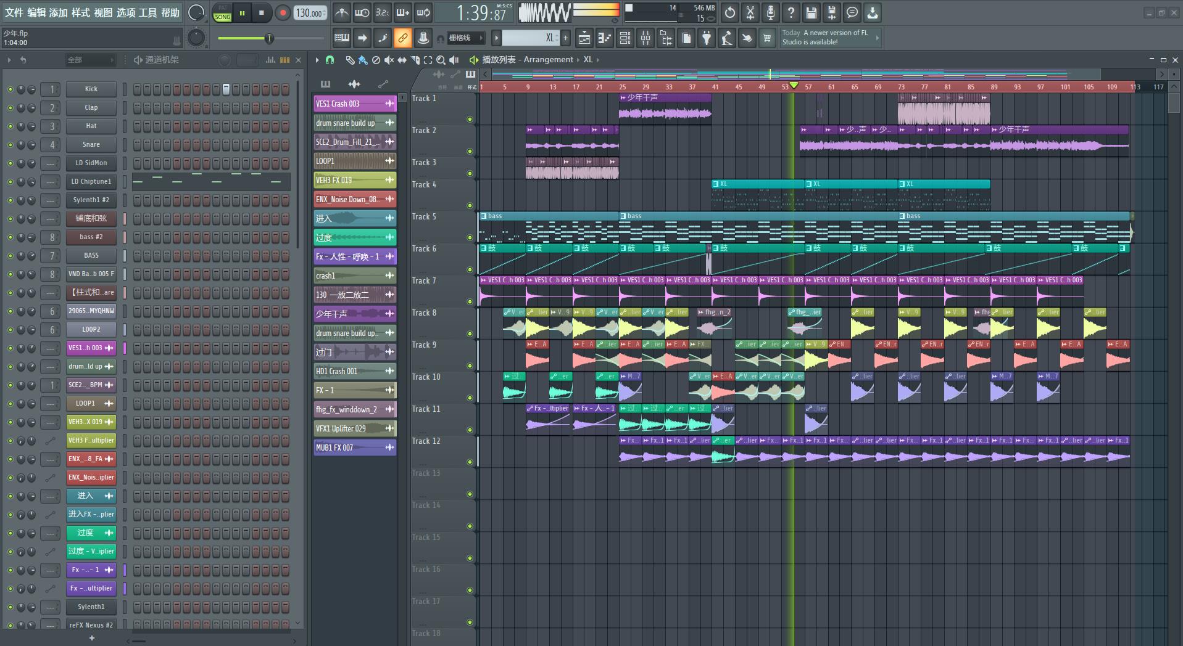1183x646 pixels.
Task: Open the 选项 menu
Action: point(126,12)
